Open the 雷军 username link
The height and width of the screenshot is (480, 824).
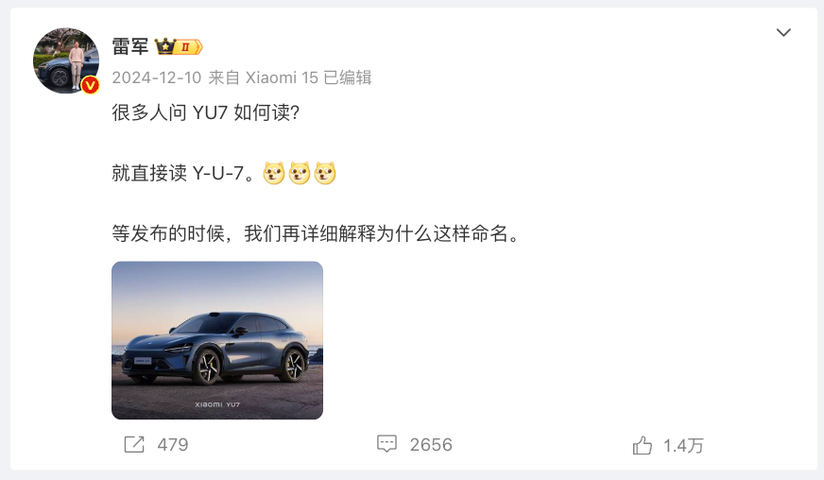tap(130, 46)
